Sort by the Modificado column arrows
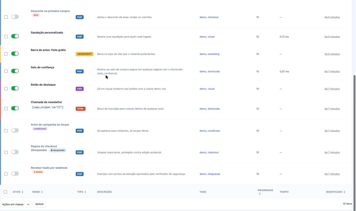 point(344,192)
